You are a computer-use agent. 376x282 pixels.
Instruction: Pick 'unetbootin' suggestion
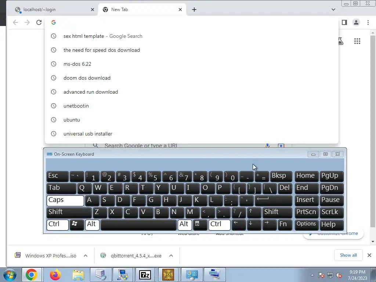pos(192,105)
